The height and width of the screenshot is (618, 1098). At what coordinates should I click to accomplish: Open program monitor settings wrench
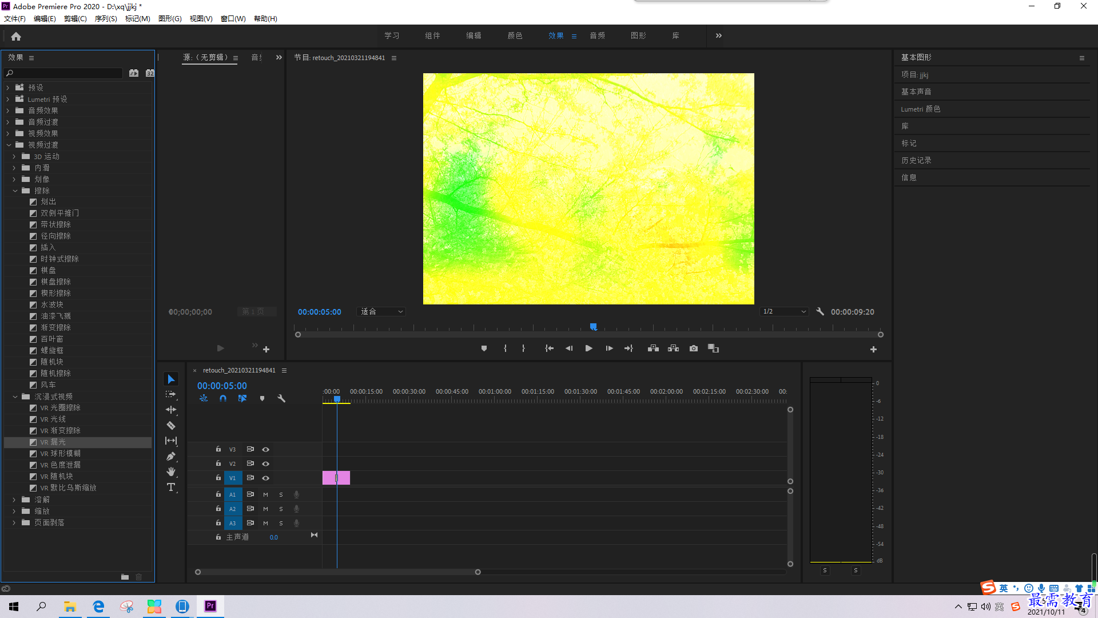tap(820, 311)
